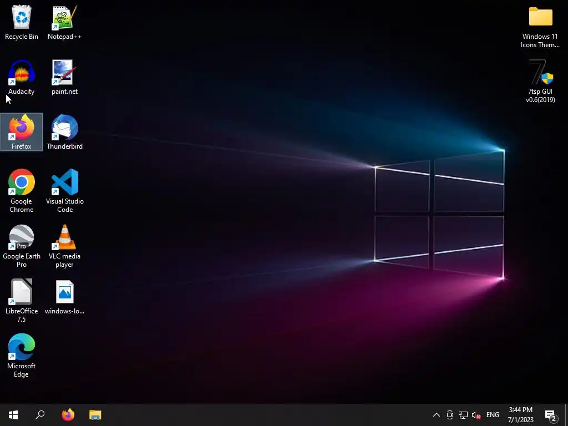Select the Audacity desktop shortcut
This screenshot has width=568, height=426.
[x=22, y=77]
